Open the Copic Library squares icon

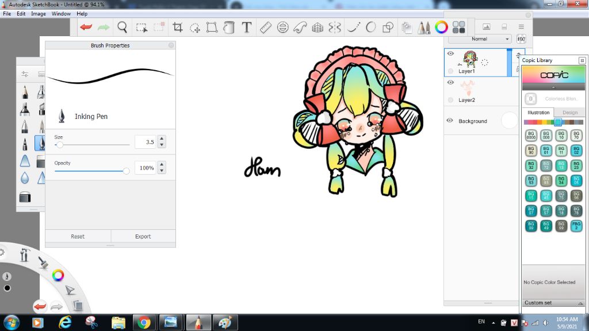[x=458, y=27]
